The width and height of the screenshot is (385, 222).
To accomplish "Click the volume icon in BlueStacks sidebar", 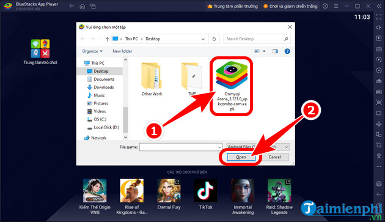I will (x=379, y=28).
